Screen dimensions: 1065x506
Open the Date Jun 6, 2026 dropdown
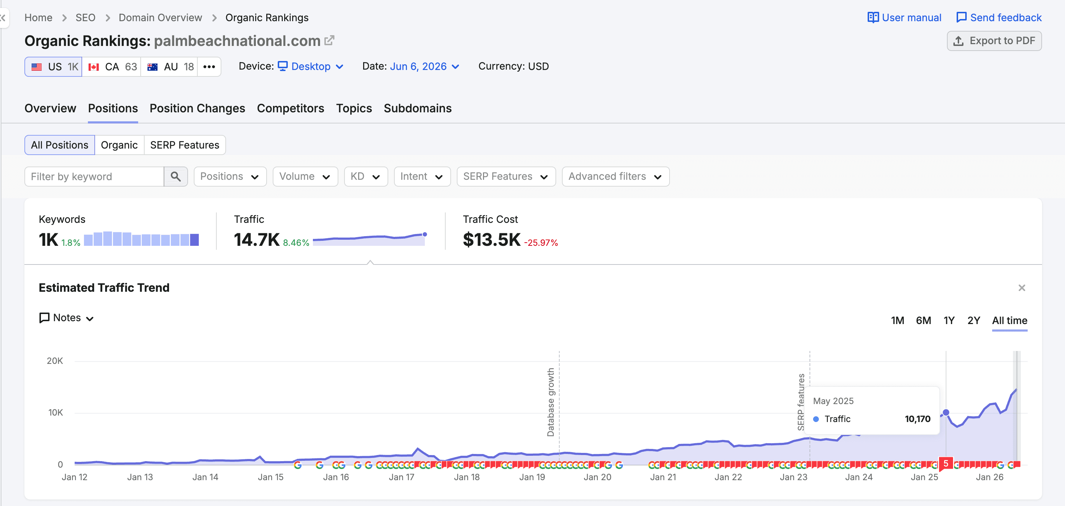424,66
